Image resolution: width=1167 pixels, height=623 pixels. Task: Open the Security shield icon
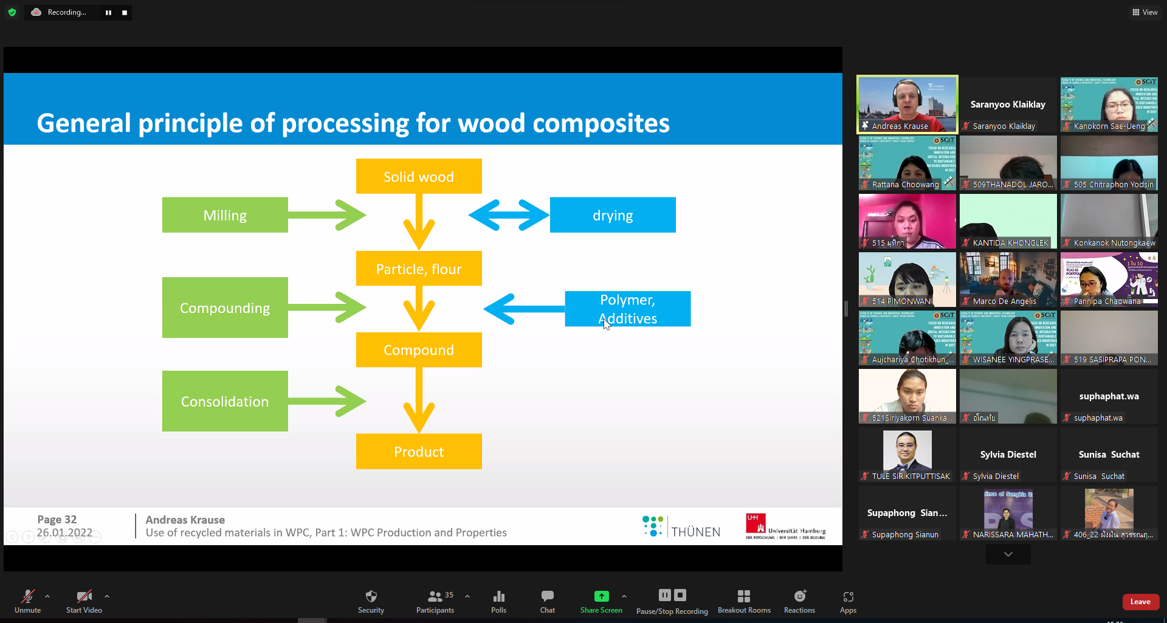pyautogui.click(x=371, y=597)
